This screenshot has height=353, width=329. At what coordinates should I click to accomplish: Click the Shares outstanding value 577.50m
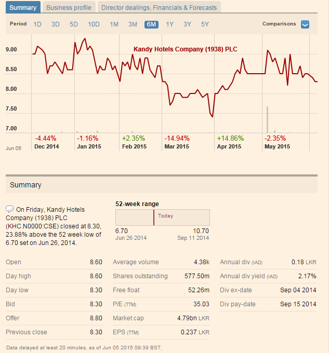pyautogui.click(x=197, y=276)
